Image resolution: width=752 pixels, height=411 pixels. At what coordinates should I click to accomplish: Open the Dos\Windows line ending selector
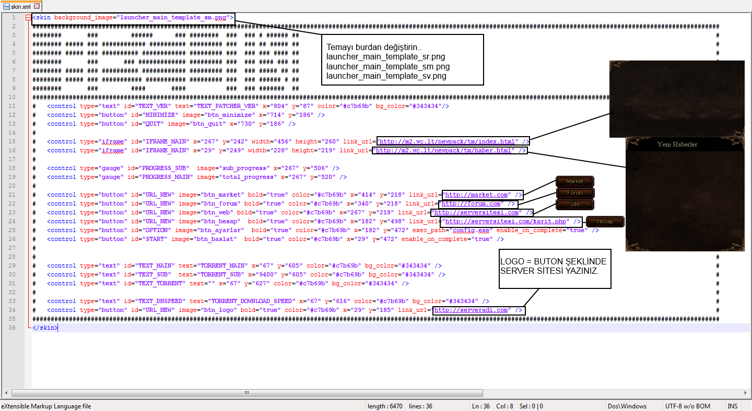627,406
